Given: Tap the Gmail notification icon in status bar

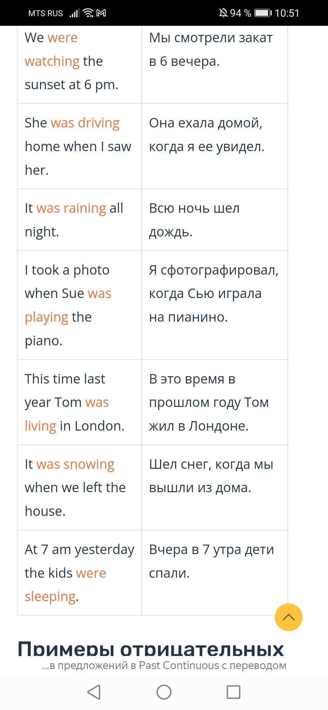Looking at the screenshot, I should coord(101,13).
